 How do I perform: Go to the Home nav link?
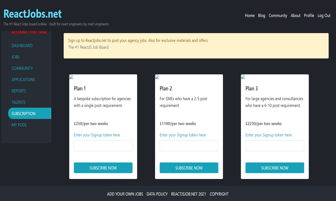click(x=249, y=16)
